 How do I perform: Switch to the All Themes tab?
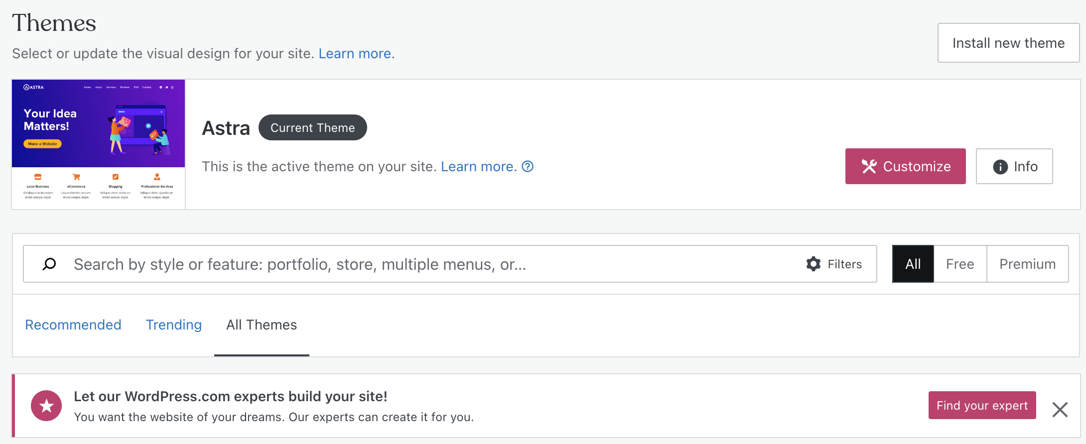tap(262, 325)
